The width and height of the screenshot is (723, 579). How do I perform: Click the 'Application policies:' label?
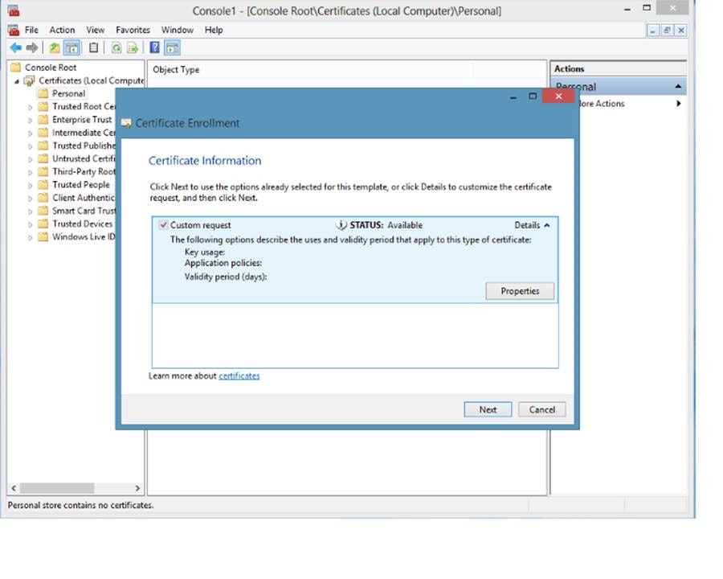[x=223, y=263]
